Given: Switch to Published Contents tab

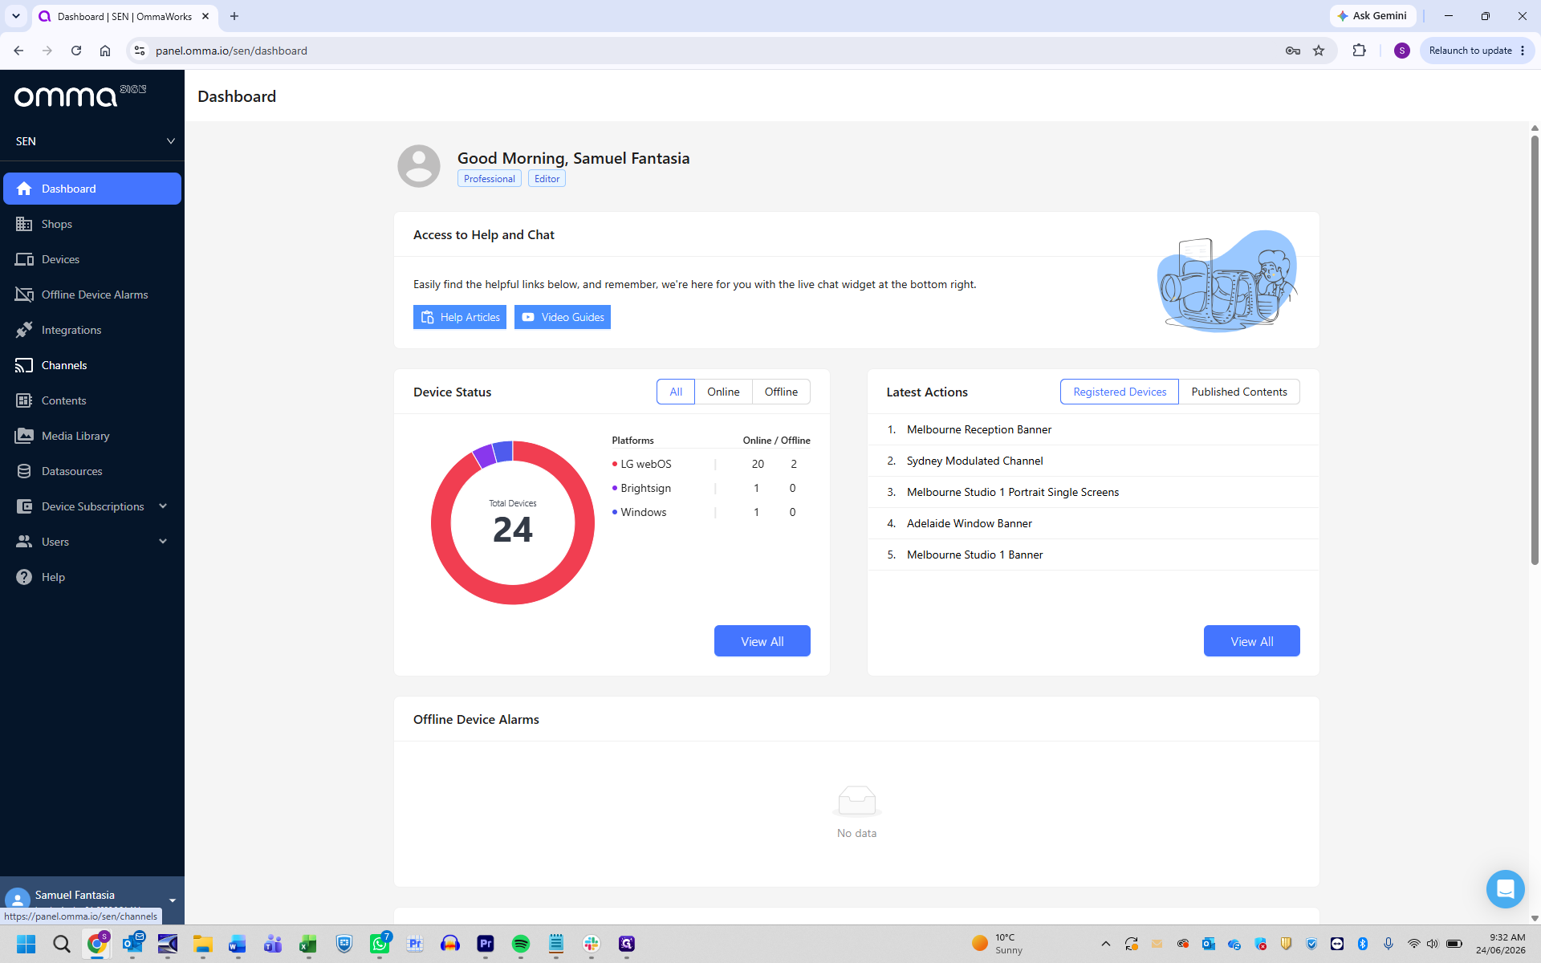Looking at the screenshot, I should click(1239, 392).
